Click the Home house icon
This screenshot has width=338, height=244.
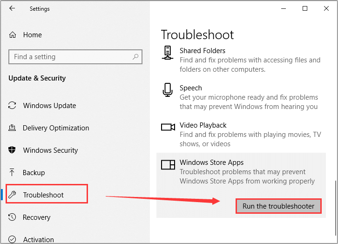(13, 35)
